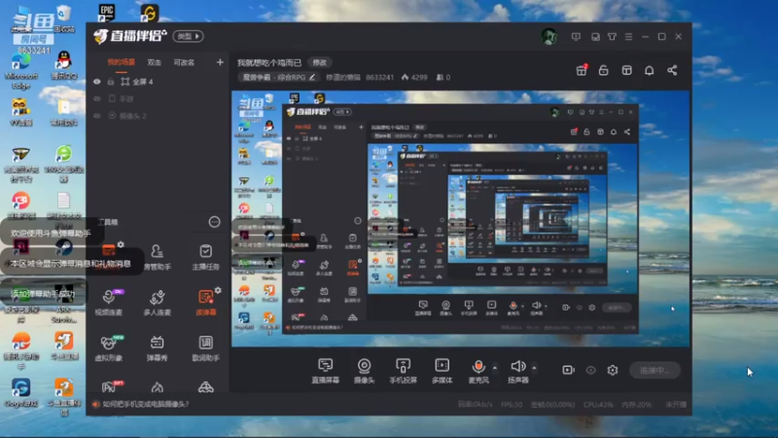Open the 主播任务 task tool

coord(205,257)
